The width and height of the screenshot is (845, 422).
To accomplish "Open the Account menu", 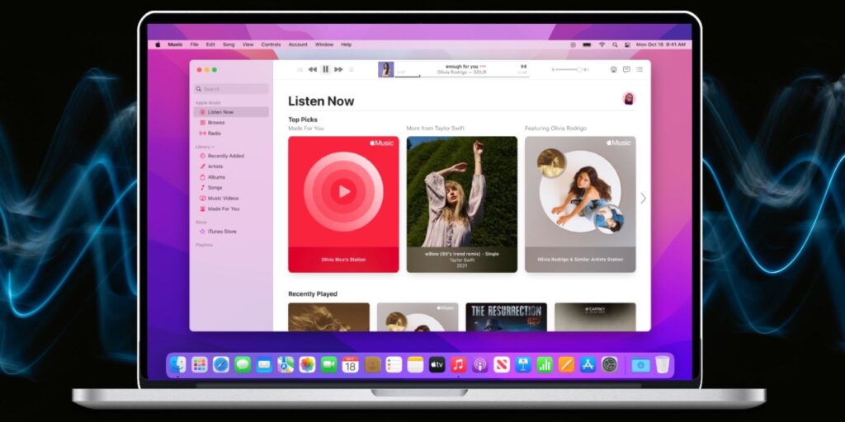I will click(297, 45).
